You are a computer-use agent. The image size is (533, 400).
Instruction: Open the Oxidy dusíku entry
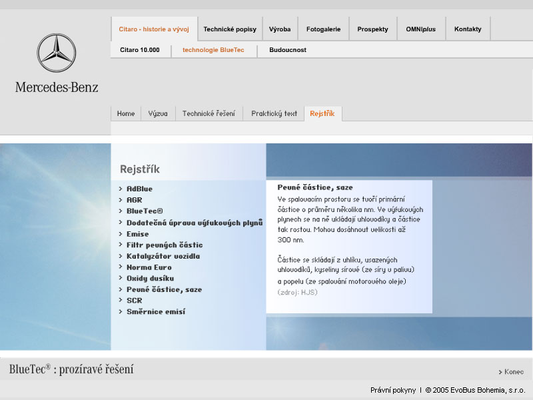(151, 278)
